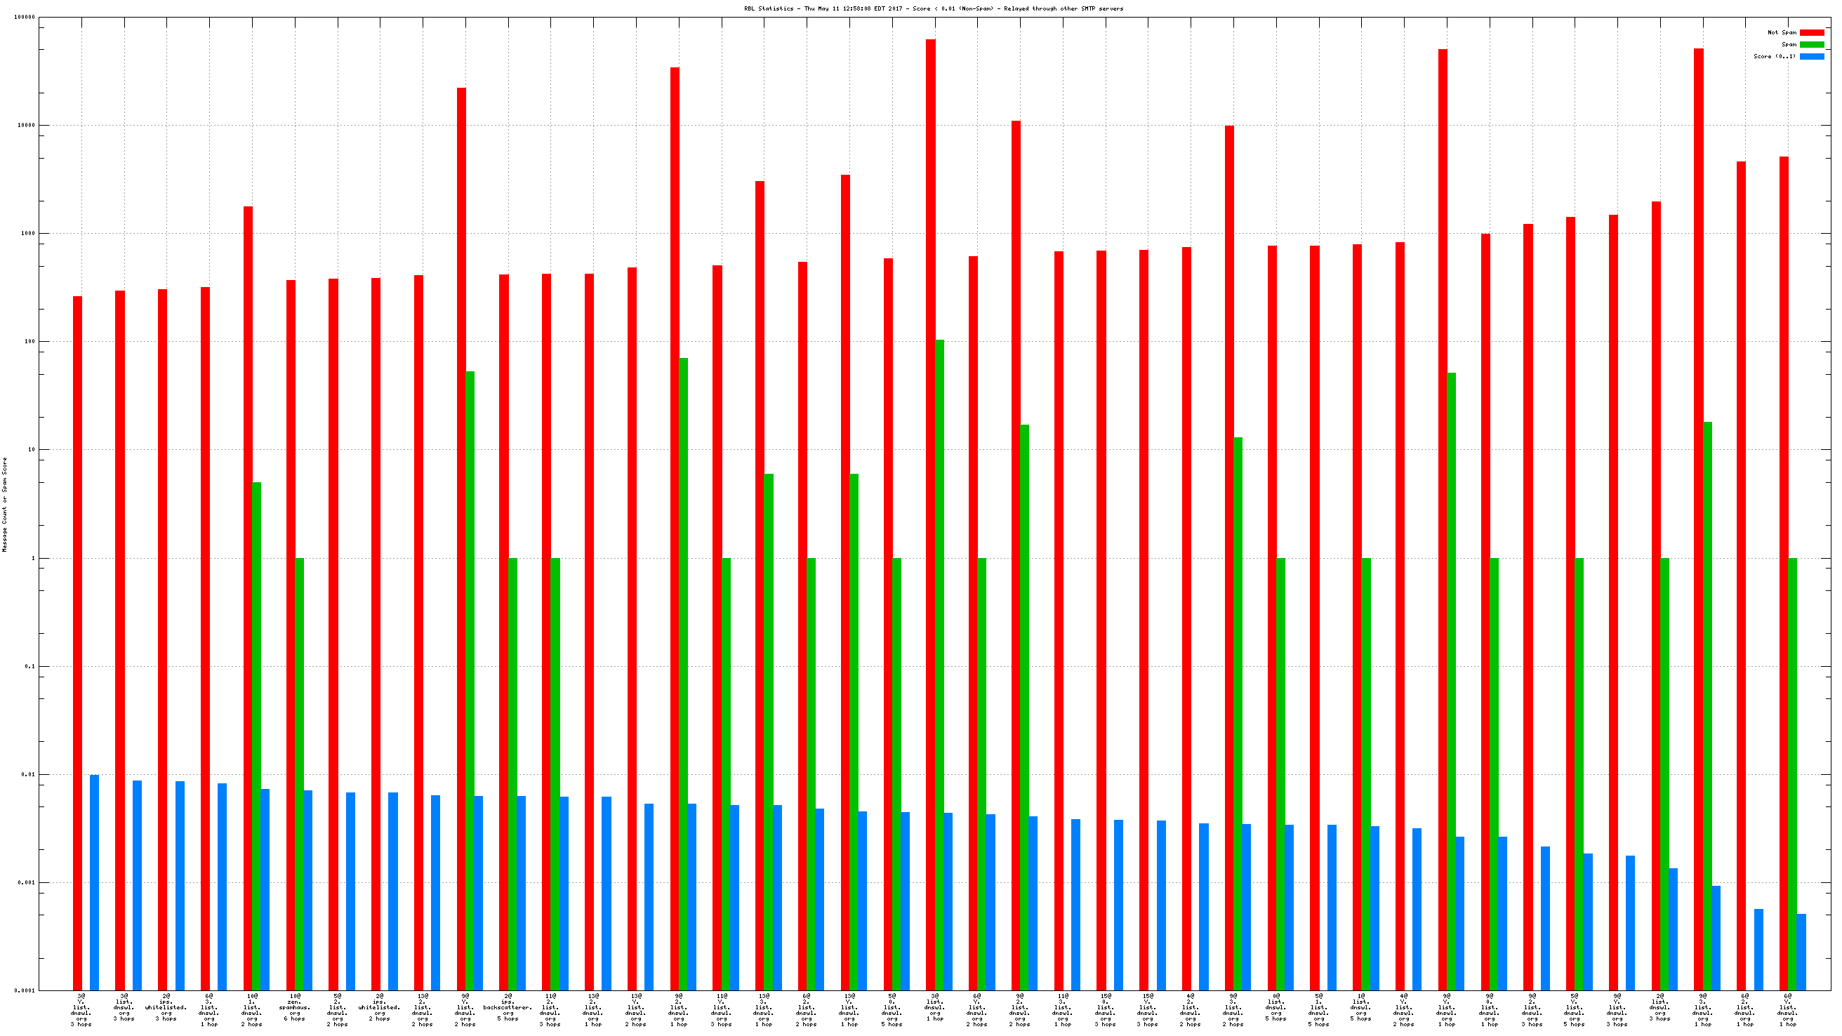1842x1036 pixels.
Task: Click the green Spam legend swatch
Action: pos(1811,44)
